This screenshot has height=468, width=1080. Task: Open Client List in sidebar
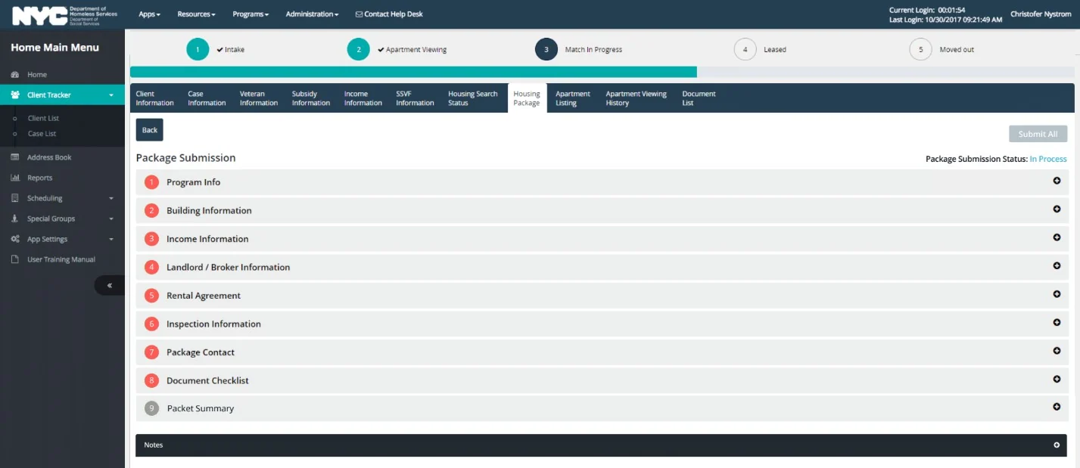pyautogui.click(x=43, y=119)
